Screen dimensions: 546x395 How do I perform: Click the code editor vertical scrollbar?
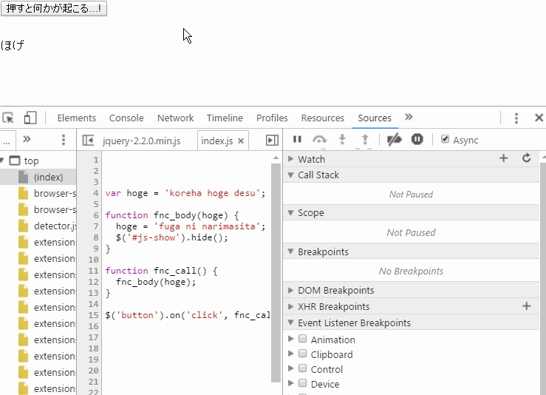pyautogui.click(x=276, y=273)
